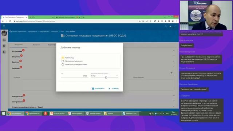Click the Сохранить button in the dialog

click(x=98, y=88)
